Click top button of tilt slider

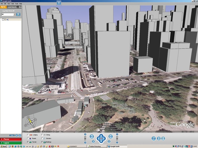point(117,134)
